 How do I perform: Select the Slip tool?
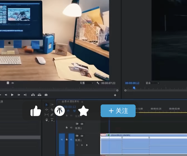pyautogui.click(x=47, y=114)
